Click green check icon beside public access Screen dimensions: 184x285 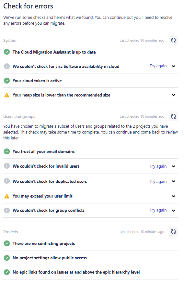pyautogui.click(x=7, y=258)
